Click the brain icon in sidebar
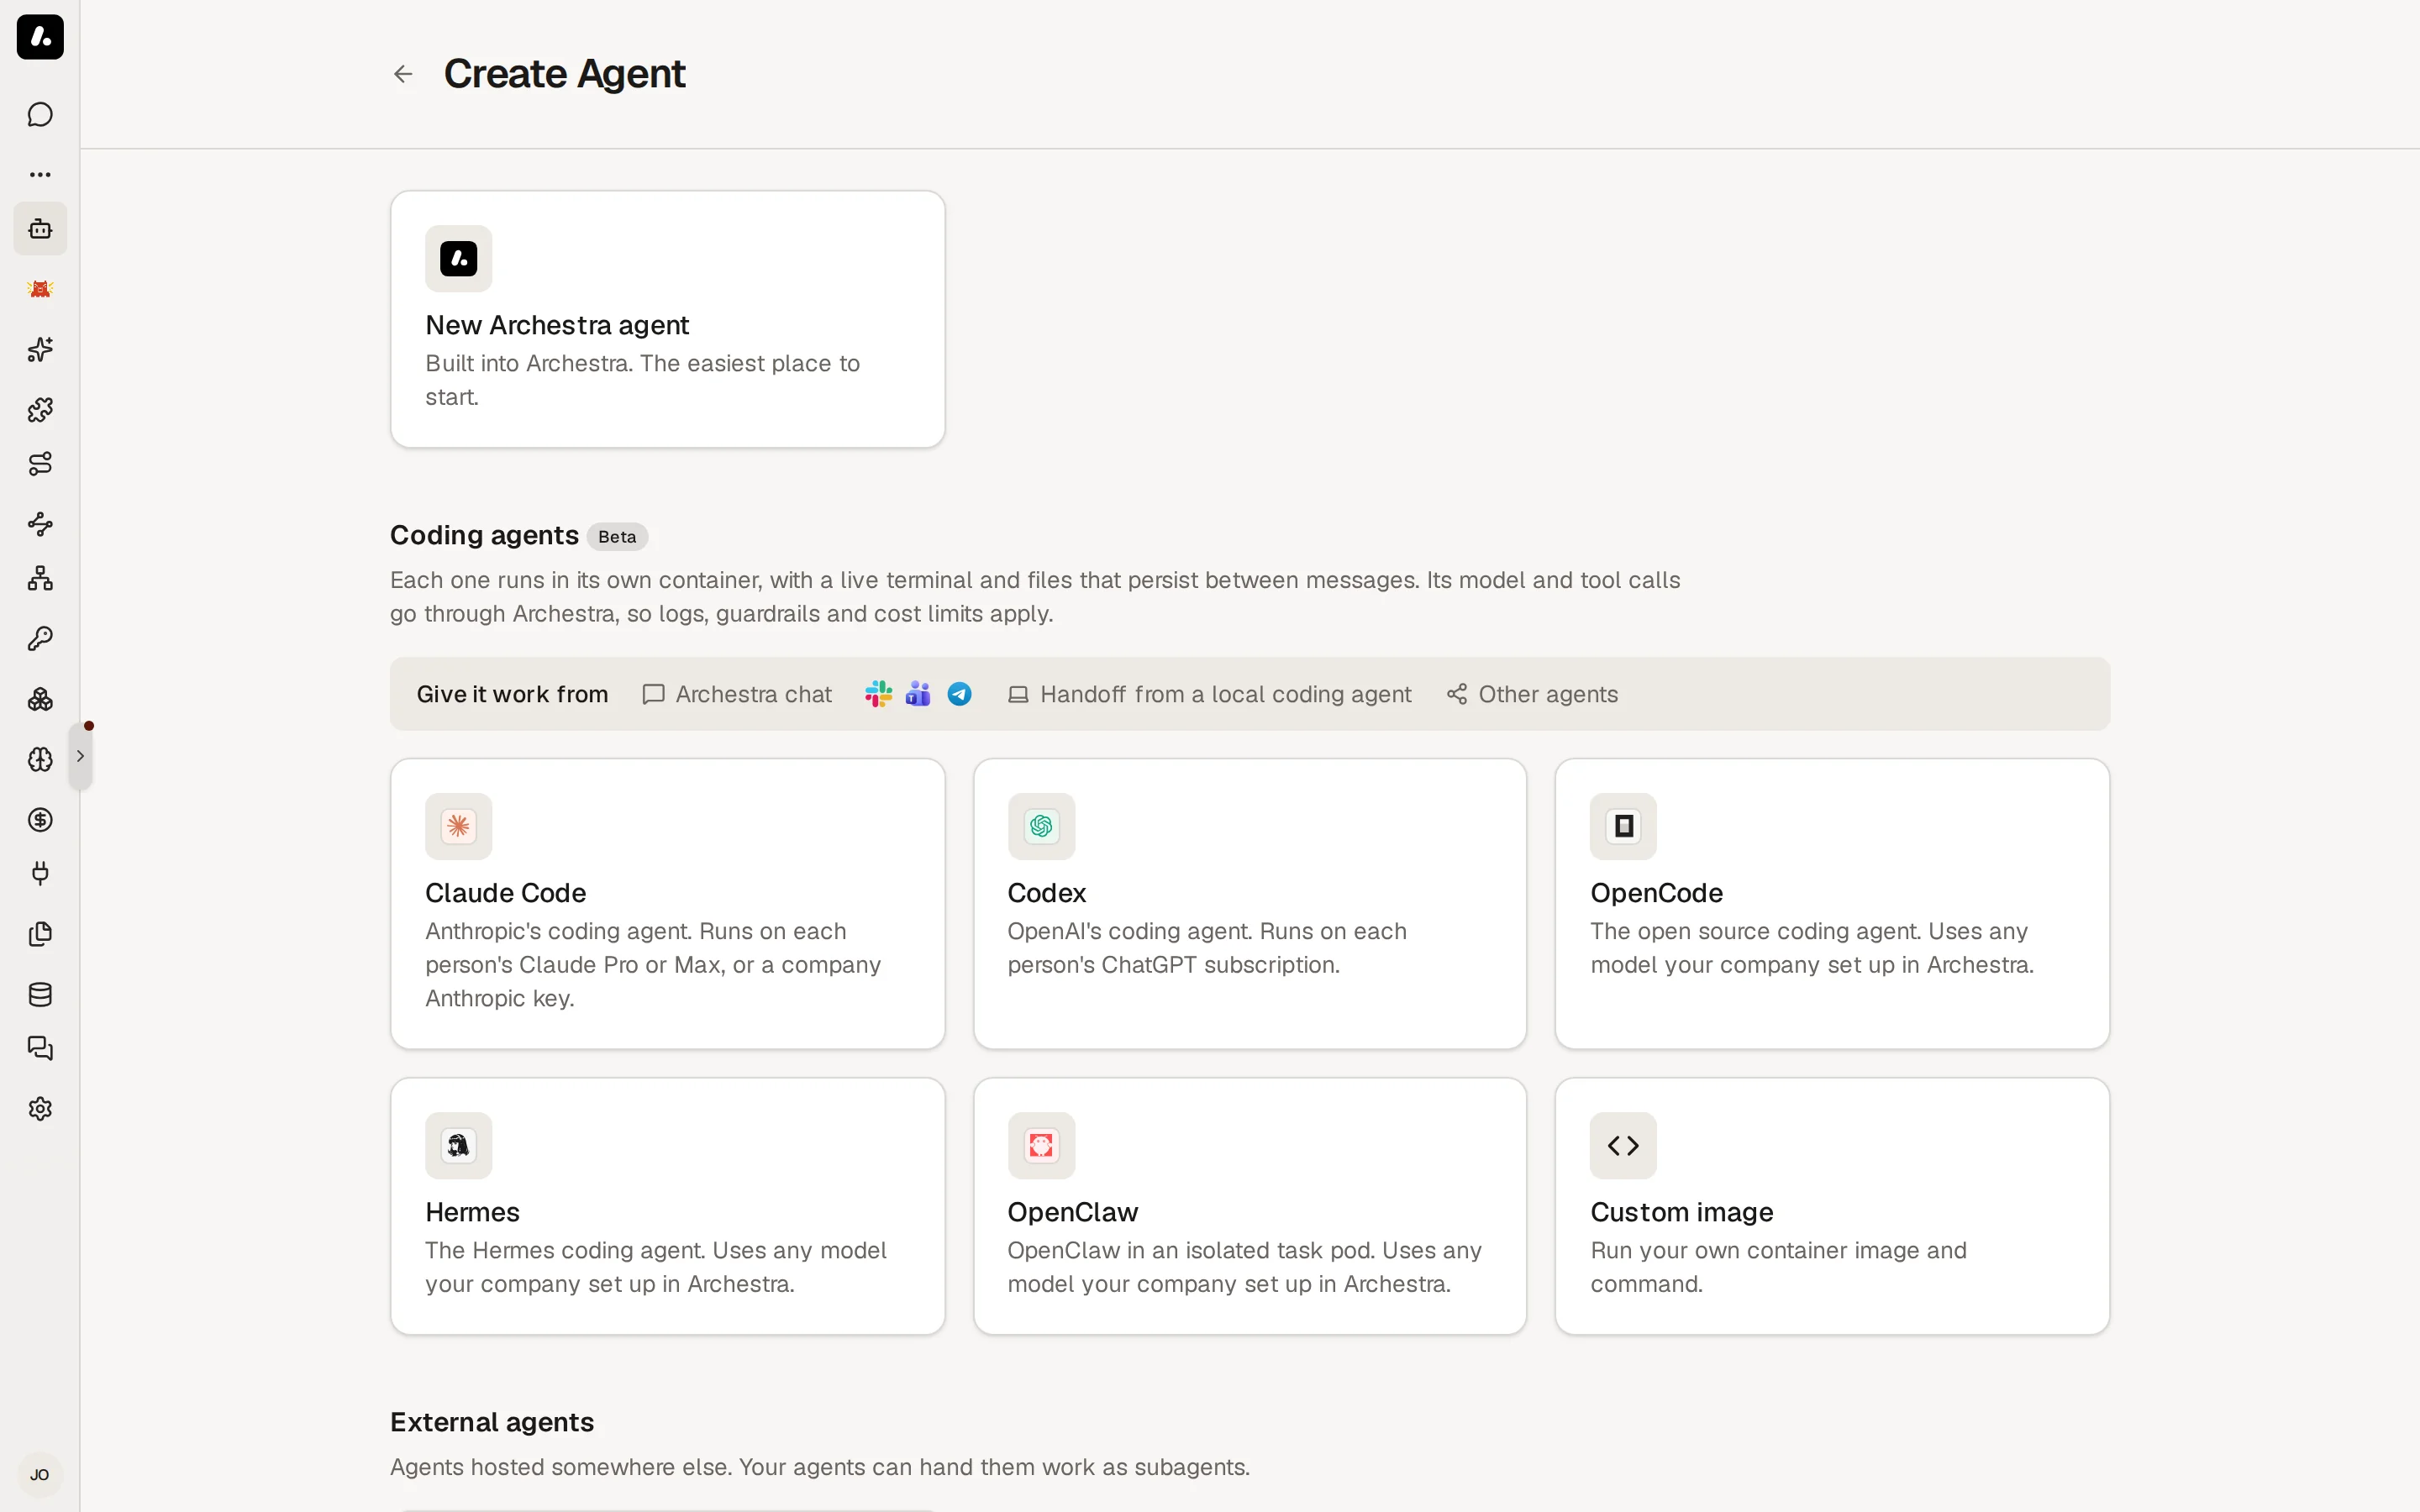 point(40,759)
